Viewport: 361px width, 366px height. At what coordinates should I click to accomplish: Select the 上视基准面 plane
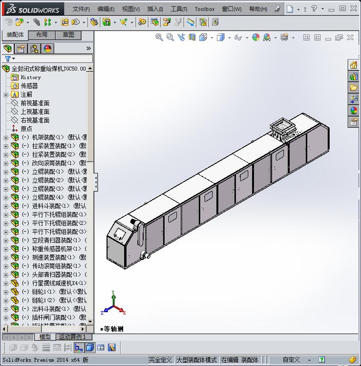(35, 112)
